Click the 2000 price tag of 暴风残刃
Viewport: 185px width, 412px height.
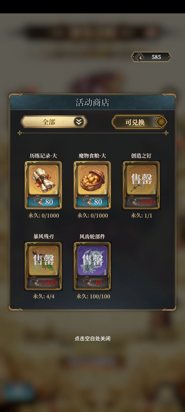[x=43, y=283]
